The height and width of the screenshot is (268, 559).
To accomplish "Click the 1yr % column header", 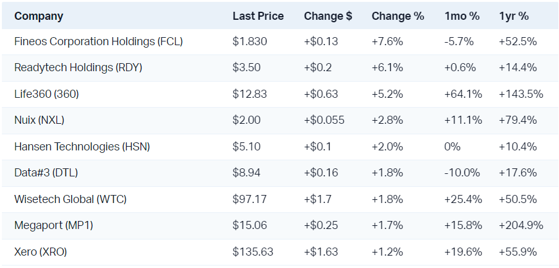I will tap(513, 16).
